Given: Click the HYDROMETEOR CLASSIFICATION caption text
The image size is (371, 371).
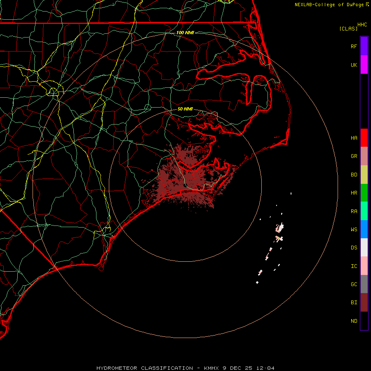Looking at the screenshot, I should pos(145,368).
